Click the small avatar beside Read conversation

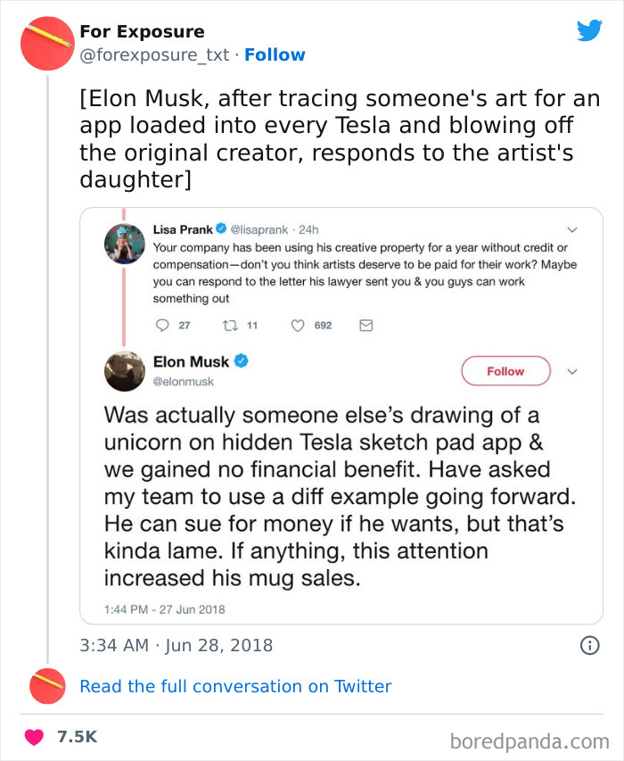click(x=46, y=686)
